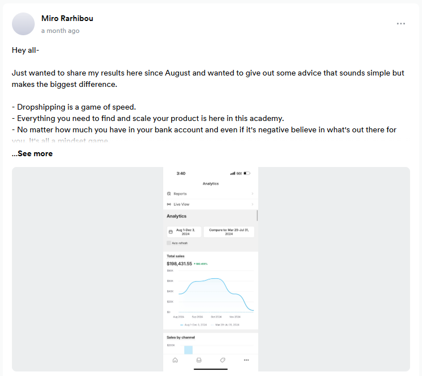Open Miro Rarhibou's profile name link
Screen dimensions: 422x376
pos(67,18)
